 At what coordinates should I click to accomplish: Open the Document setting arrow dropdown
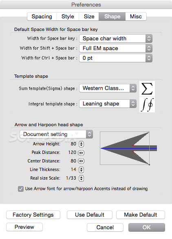click(56, 134)
